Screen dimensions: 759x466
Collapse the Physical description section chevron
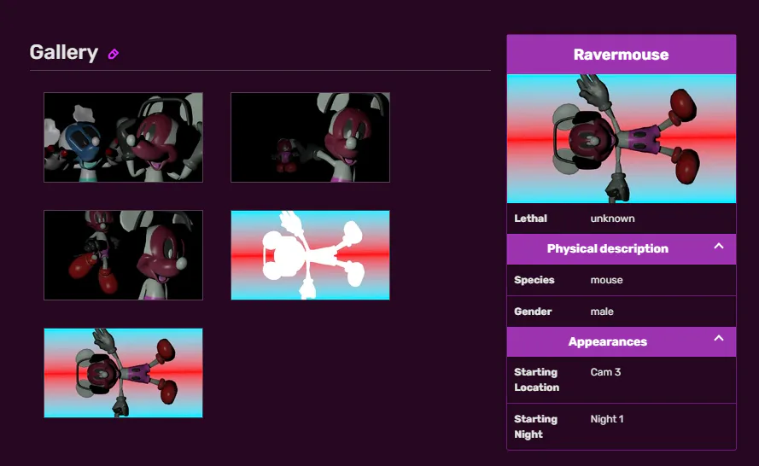(x=719, y=247)
